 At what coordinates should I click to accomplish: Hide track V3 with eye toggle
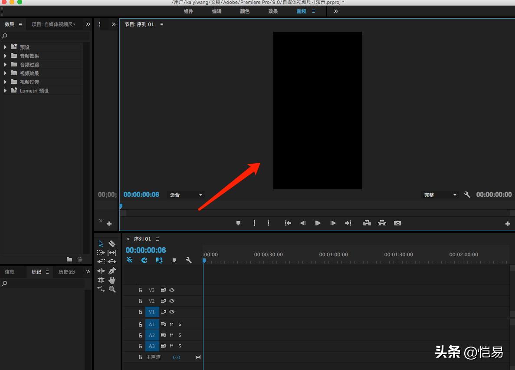point(172,290)
